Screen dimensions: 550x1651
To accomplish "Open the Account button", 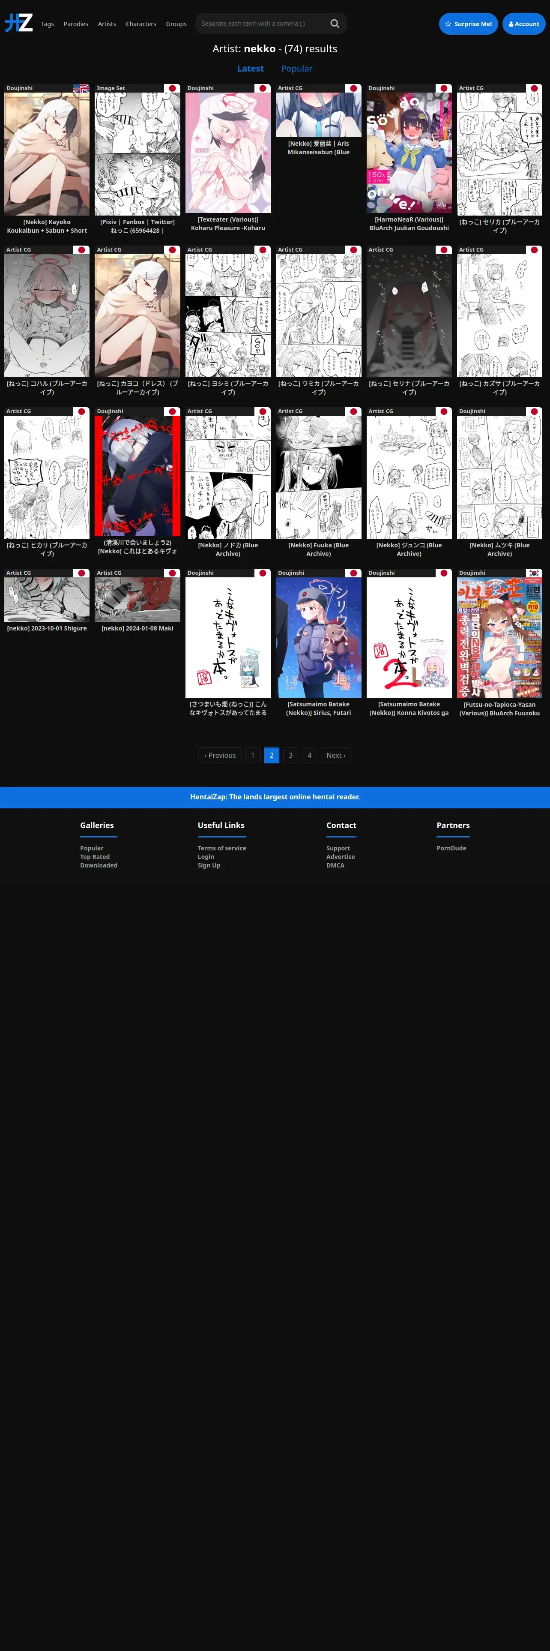I will coord(524,24).
